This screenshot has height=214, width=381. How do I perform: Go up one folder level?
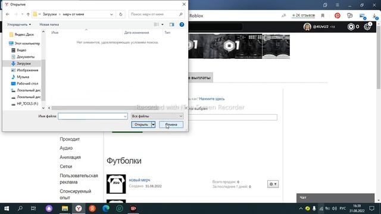(28, 14)
